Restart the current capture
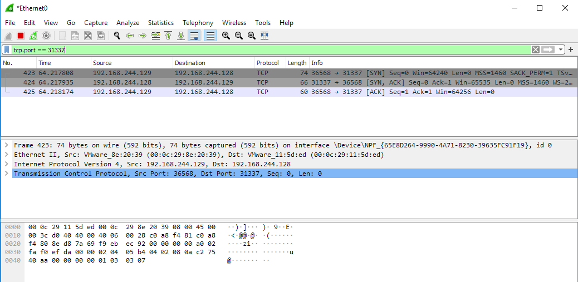The width and height of the screenshot is (578, 282). pos(33,36)
